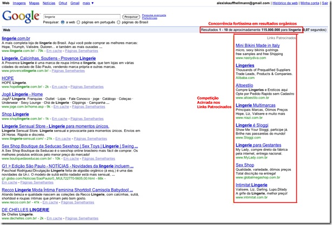Open 'Páginas Semelhantes' for shoplingerie.com.br
The width and height of the screenshot is (332, 225).
coord(87,118)
